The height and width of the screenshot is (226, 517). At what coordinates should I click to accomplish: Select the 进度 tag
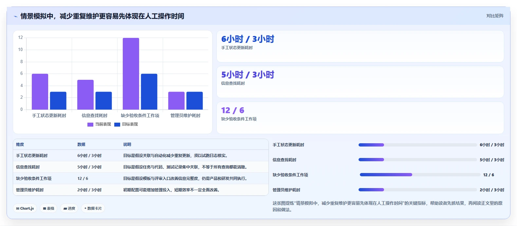69,208
